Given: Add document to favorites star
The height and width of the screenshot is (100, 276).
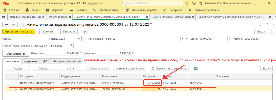Looking at the screenshot, I should (22, 24).
